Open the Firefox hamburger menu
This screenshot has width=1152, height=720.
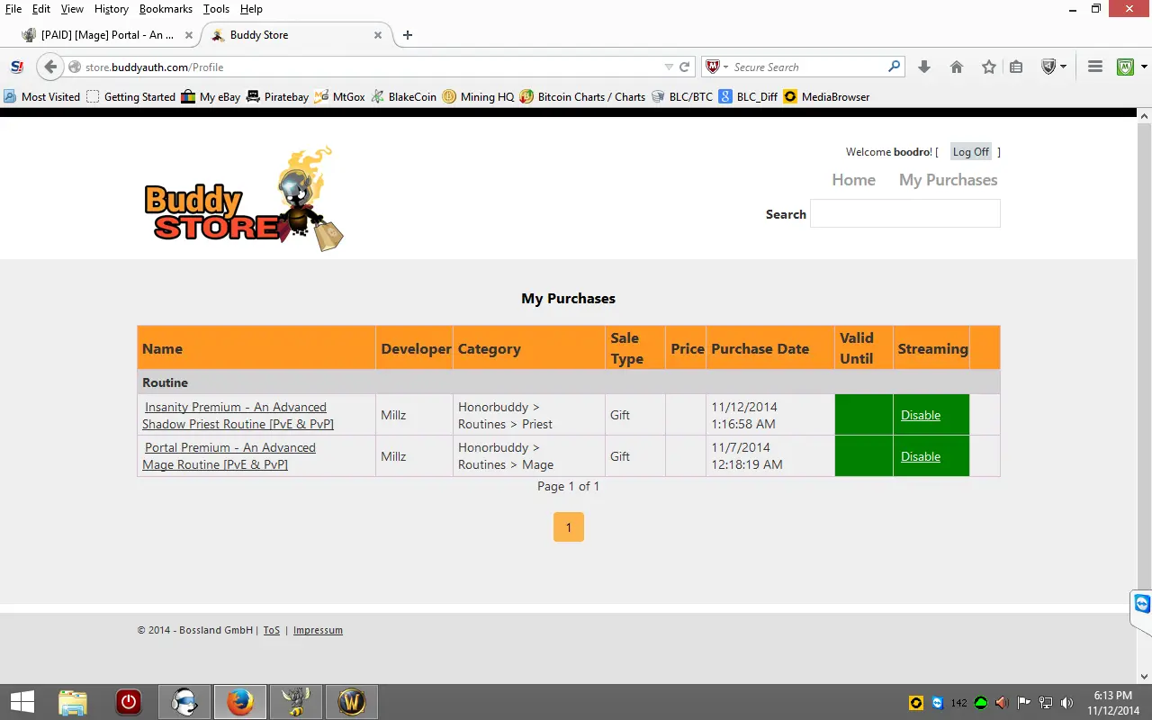[1095, 67]
